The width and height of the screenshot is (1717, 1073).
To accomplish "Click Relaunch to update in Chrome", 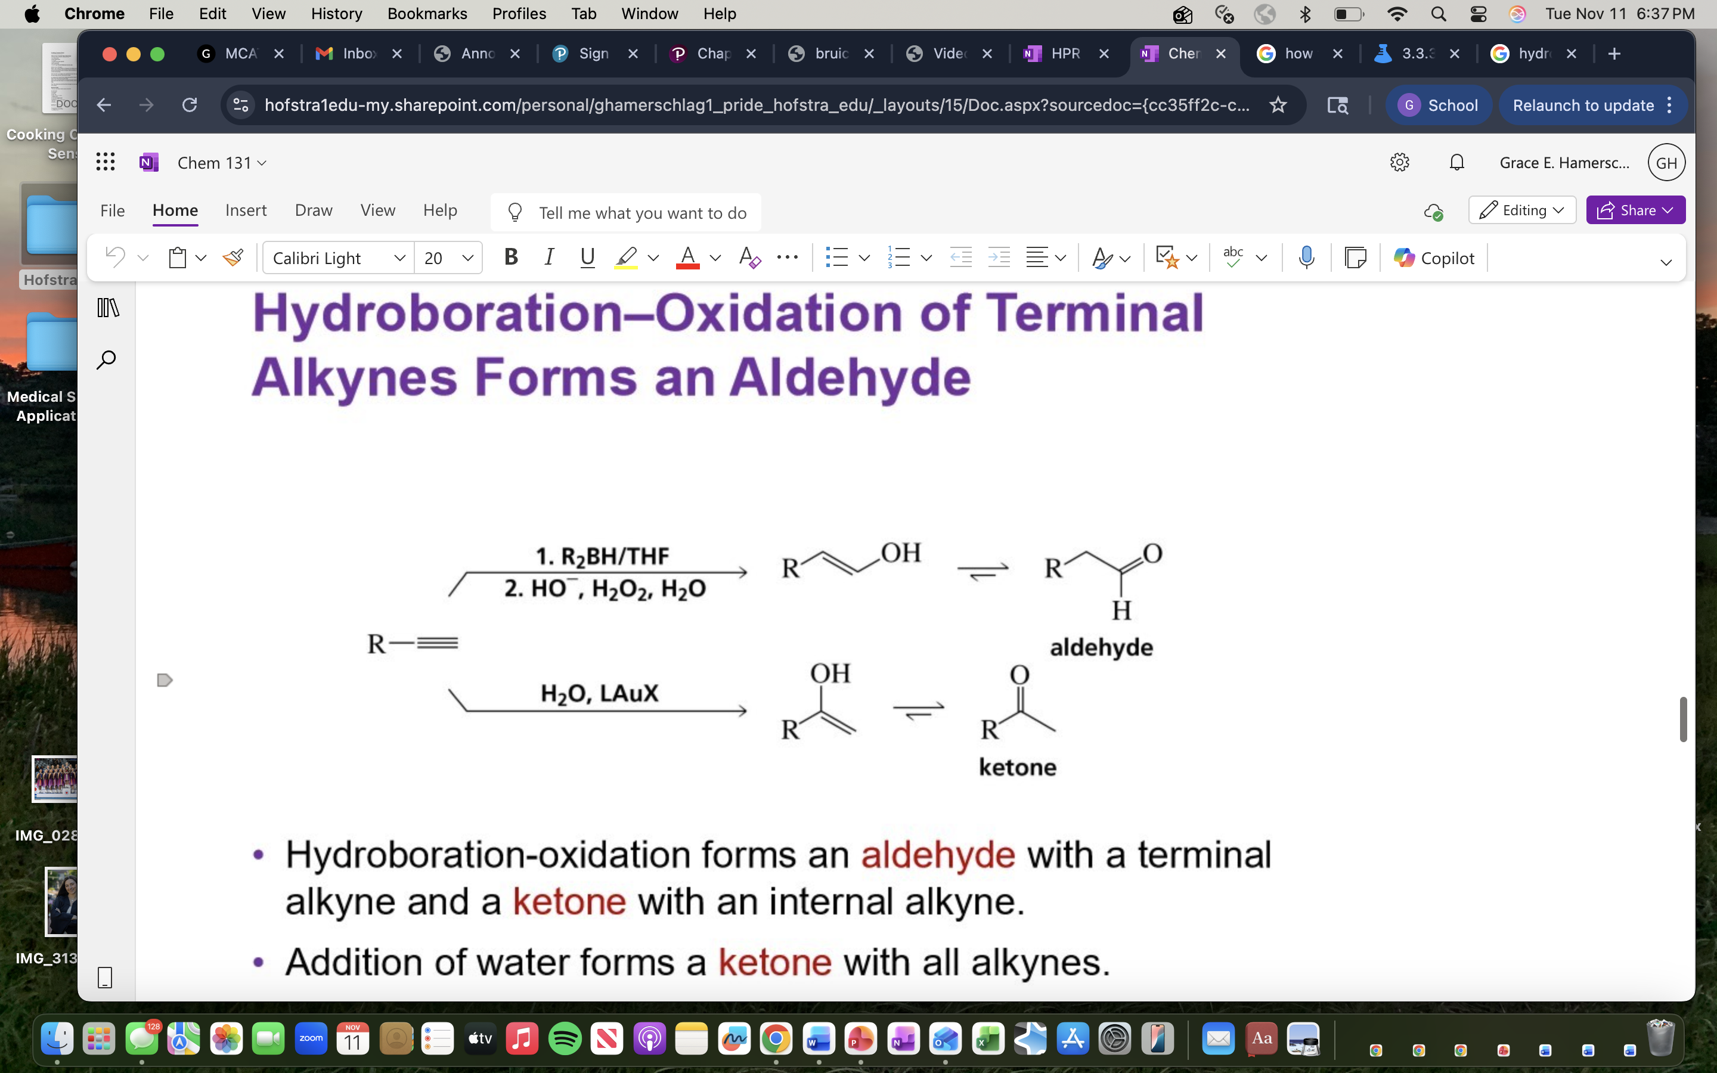I will 1583,104.
